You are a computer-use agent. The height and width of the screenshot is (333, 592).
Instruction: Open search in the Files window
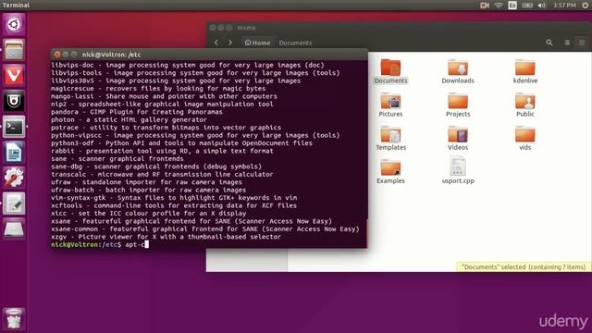pos(549,43)
